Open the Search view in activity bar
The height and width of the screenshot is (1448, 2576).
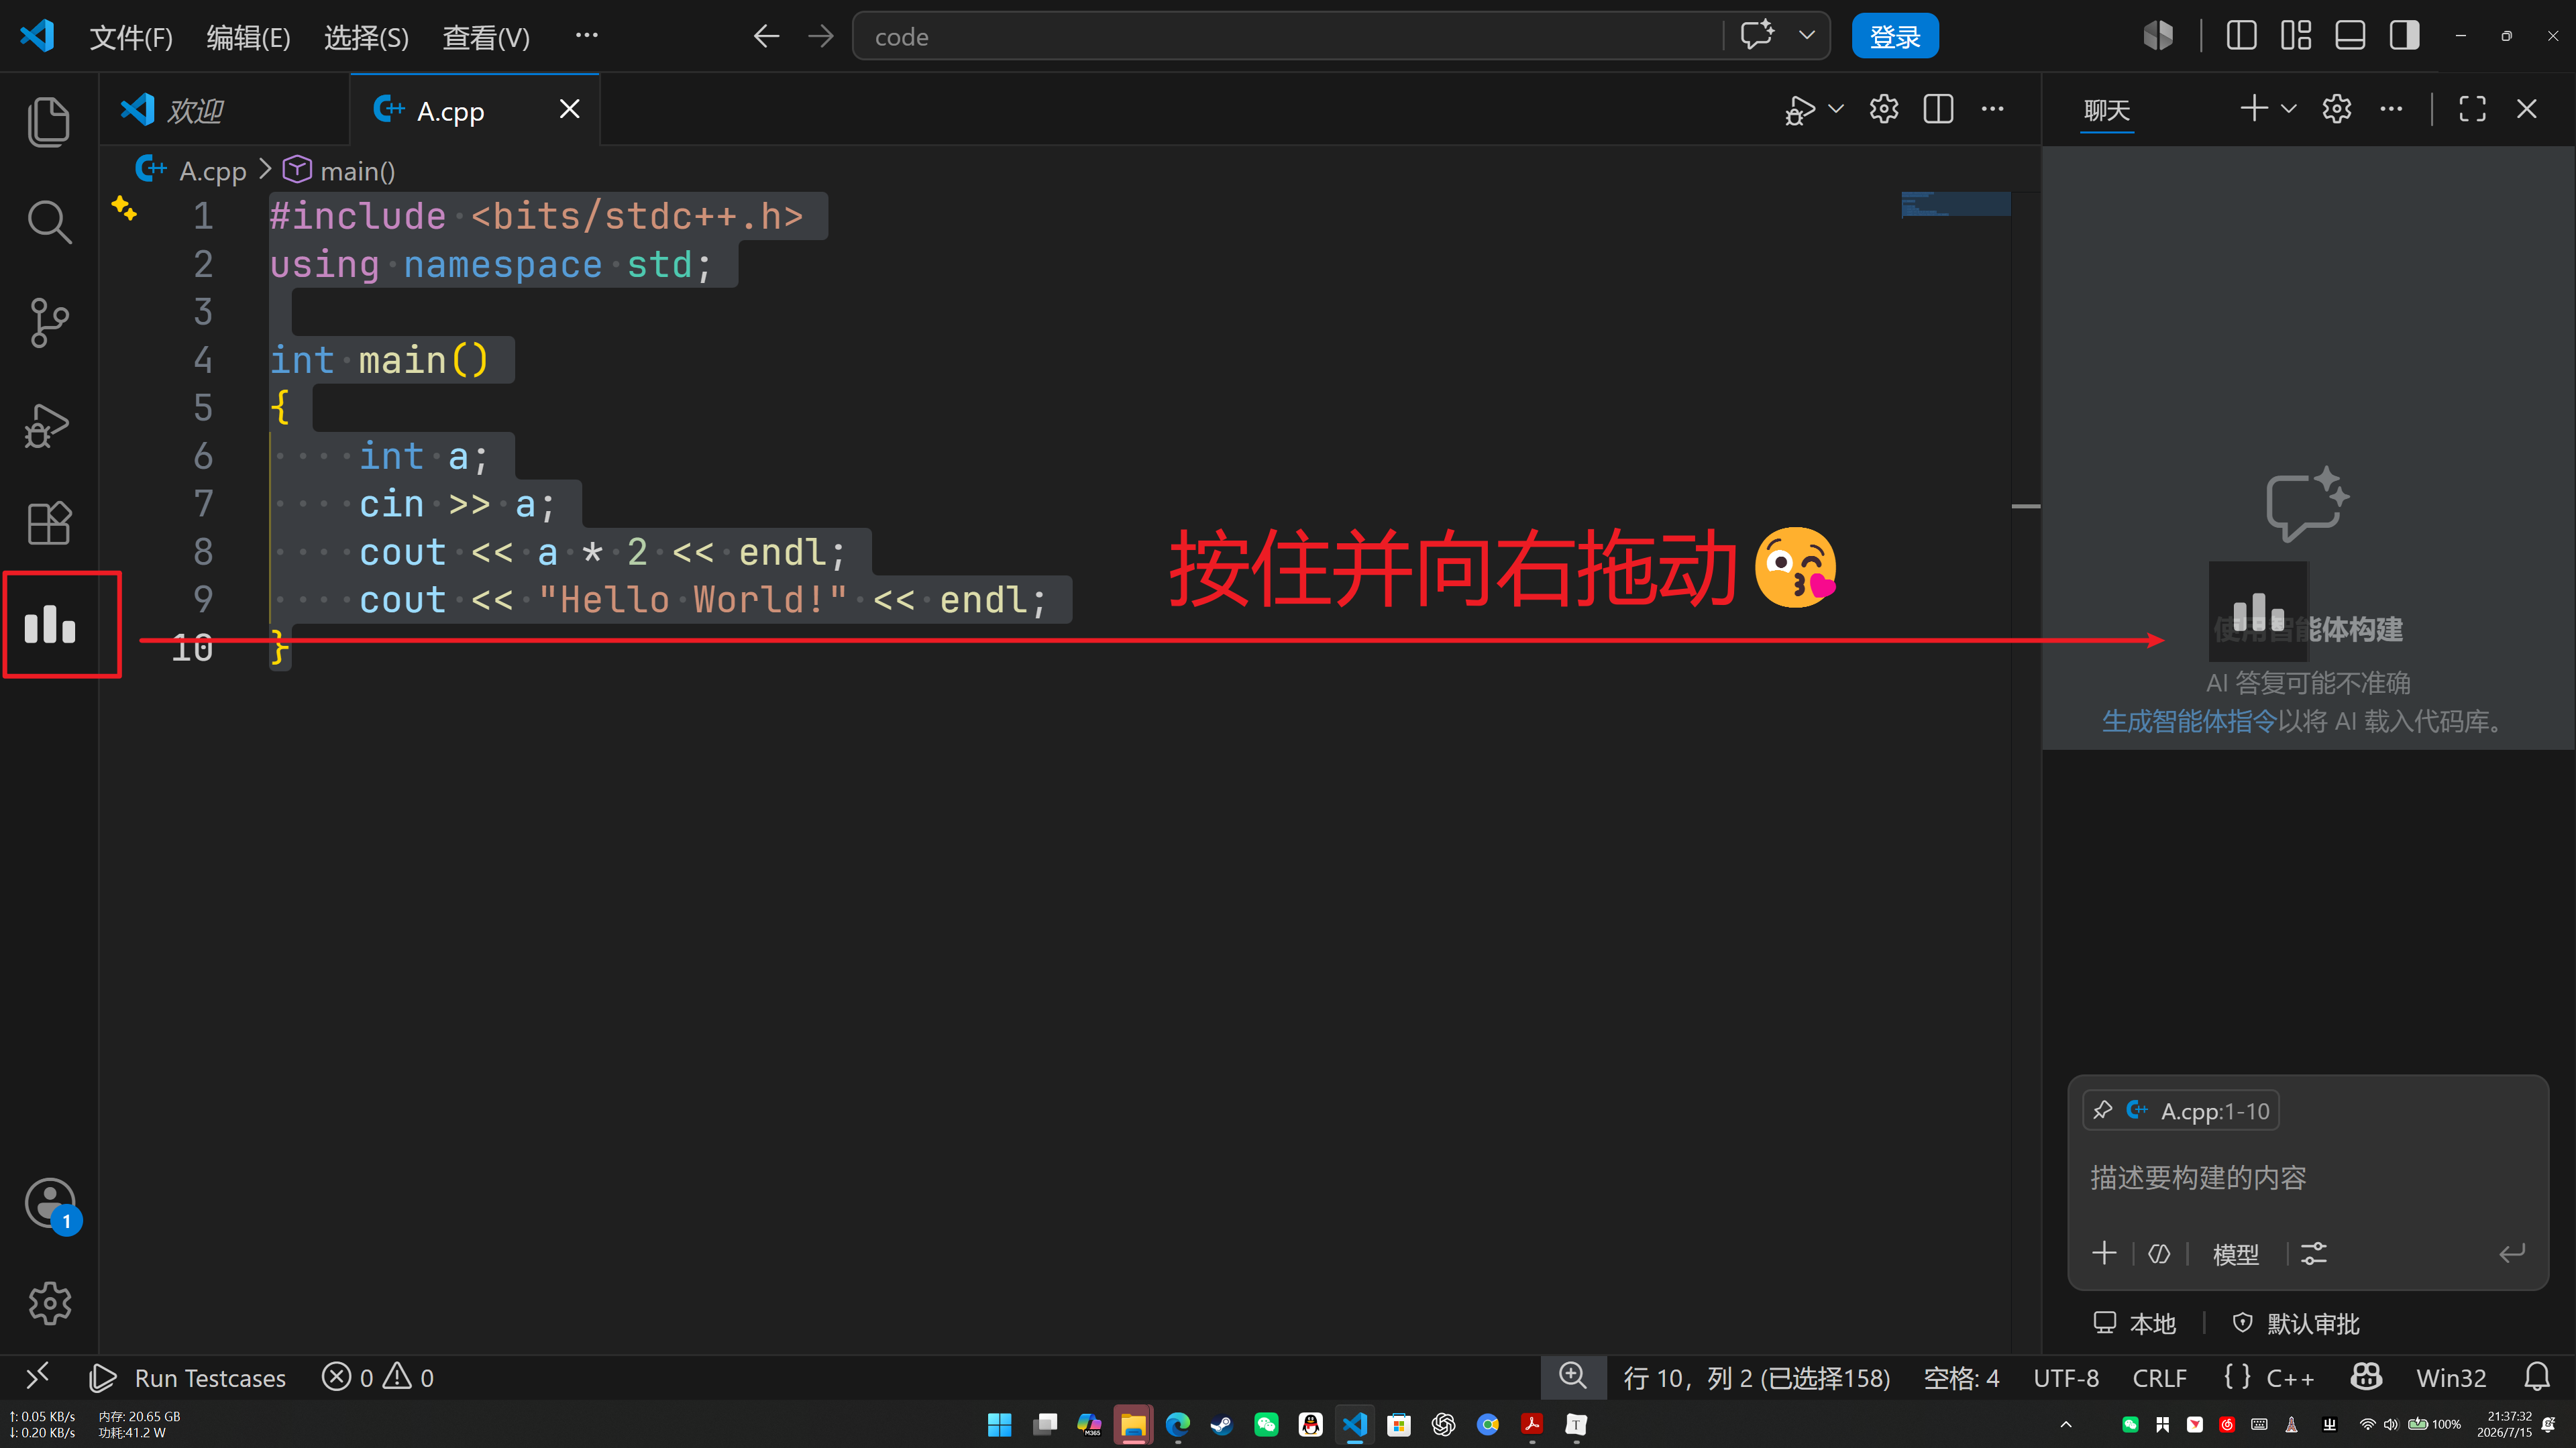tap(49, 222)
